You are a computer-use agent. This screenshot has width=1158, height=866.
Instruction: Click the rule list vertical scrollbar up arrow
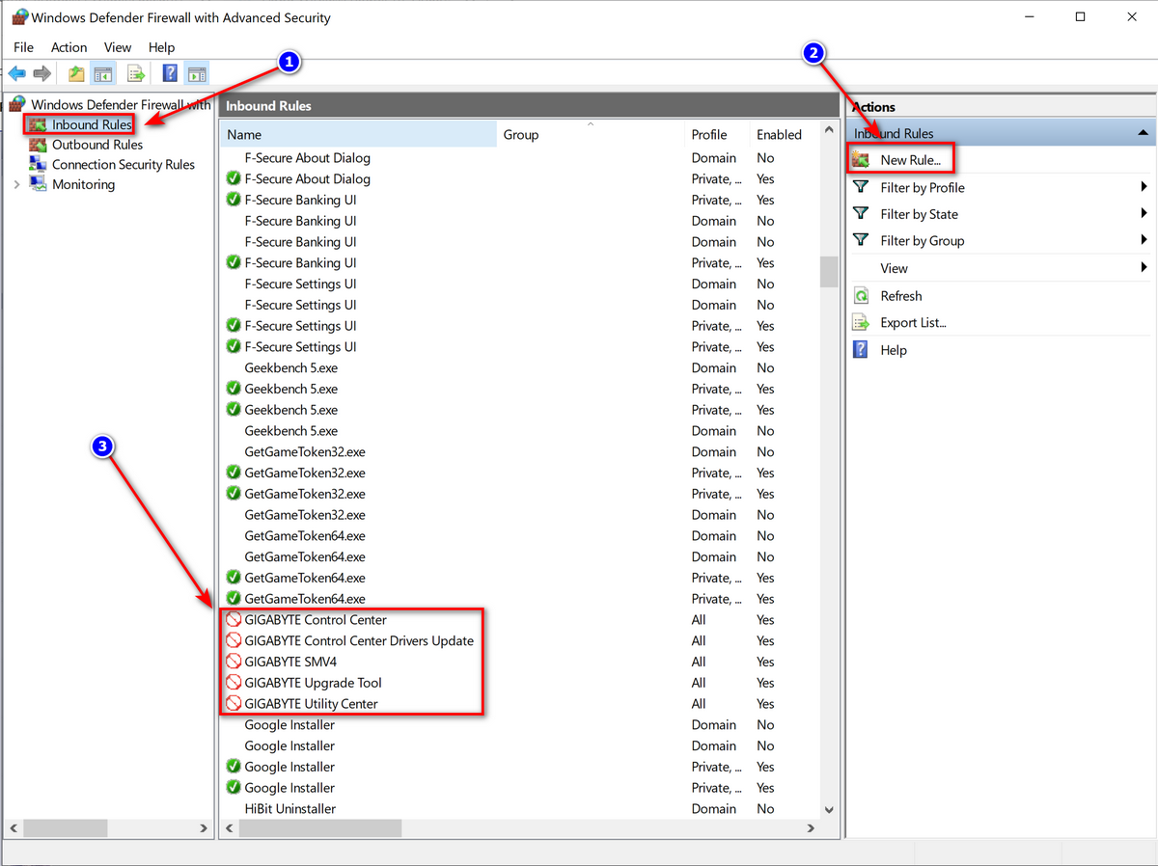coord(829,129)
